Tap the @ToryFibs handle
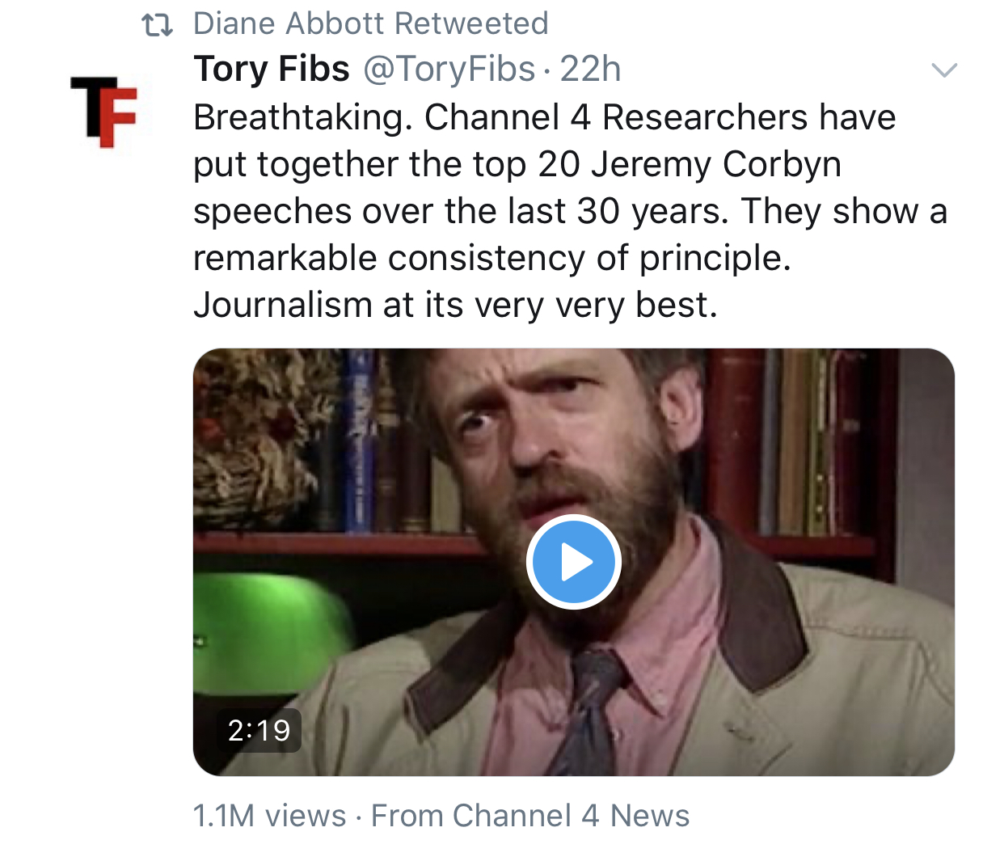 (449, 70)
